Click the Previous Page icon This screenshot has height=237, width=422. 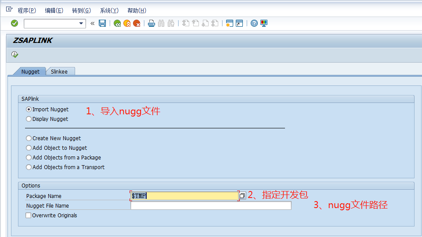click(195, 23)
